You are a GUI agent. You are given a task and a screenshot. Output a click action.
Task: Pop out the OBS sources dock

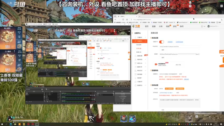coord(60,92)
